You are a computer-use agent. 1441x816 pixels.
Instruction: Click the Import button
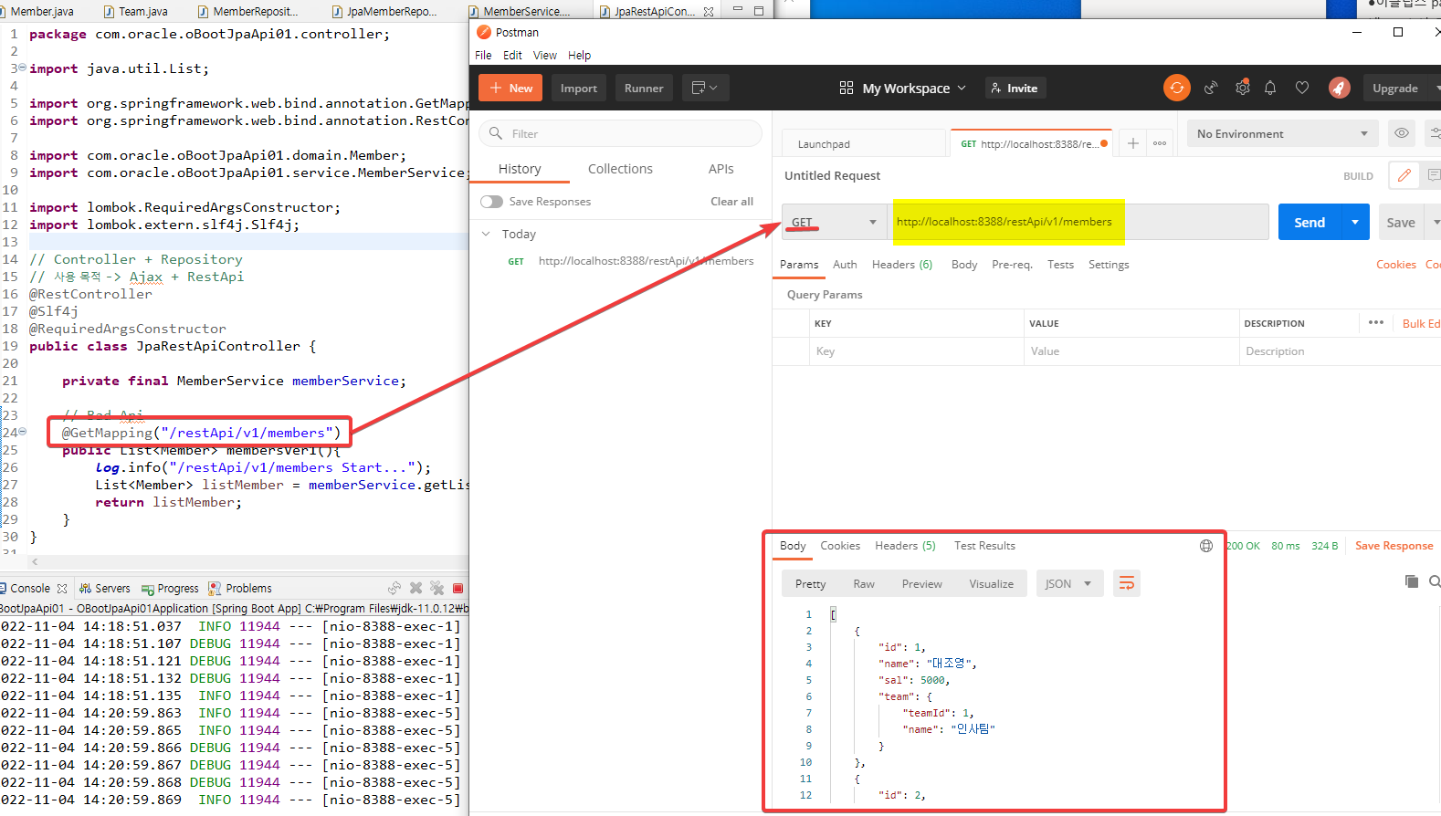[x=578, y=88]
